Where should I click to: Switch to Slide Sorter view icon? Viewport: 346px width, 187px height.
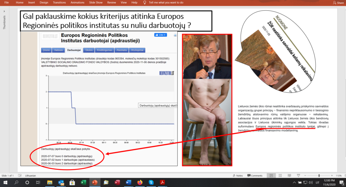tap(280, 176)
